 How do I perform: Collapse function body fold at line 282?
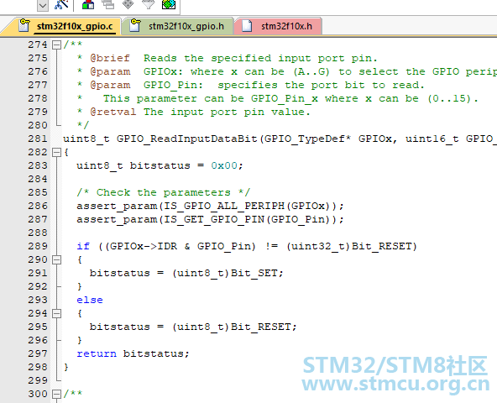pos(56,152)
